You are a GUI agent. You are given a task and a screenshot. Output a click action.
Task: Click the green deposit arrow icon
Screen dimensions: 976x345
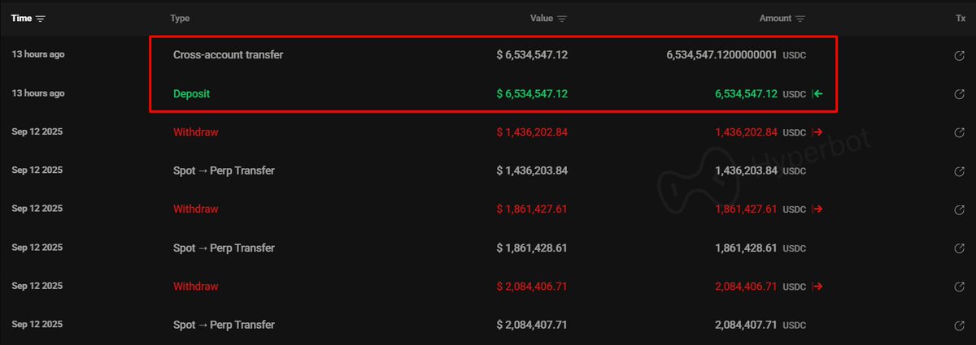click(x=818, y=94)
